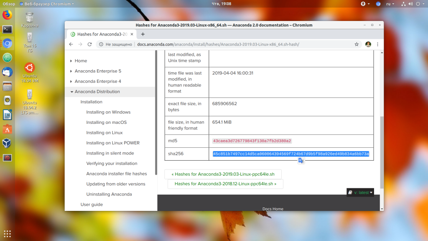Bookmark this page with the star icon
Viewport: 428px width, 241px height.
pos(357,44)
